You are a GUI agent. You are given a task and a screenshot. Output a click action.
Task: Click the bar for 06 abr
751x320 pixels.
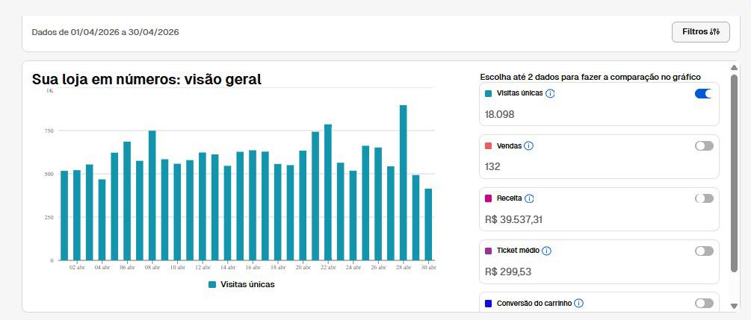127,201
